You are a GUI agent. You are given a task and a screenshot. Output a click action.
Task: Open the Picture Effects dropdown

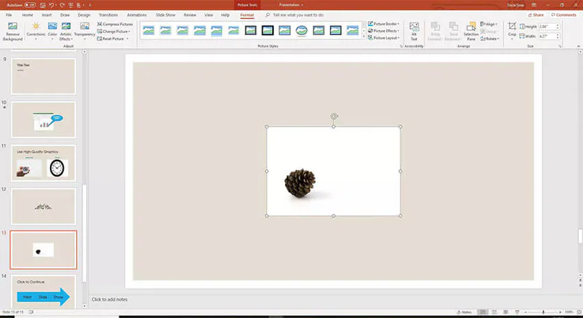point(383,31)
